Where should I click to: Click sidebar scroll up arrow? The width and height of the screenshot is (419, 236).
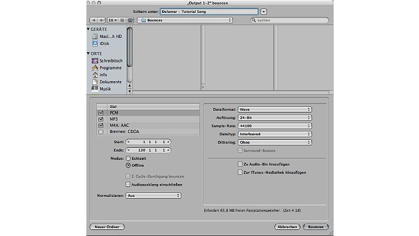pyautogui.click(x=130, y=86)
